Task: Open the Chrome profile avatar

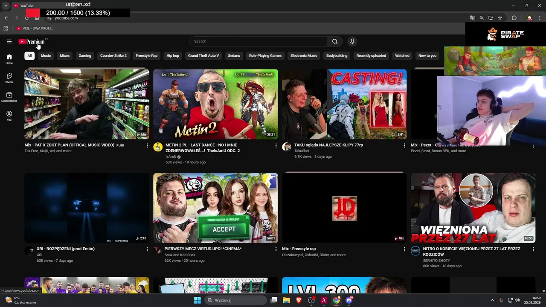Action: click(529, 18)
